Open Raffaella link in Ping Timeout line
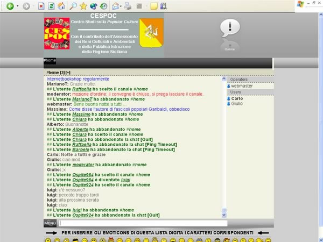This screenshot has width=323, height=242. click(82, 145)
